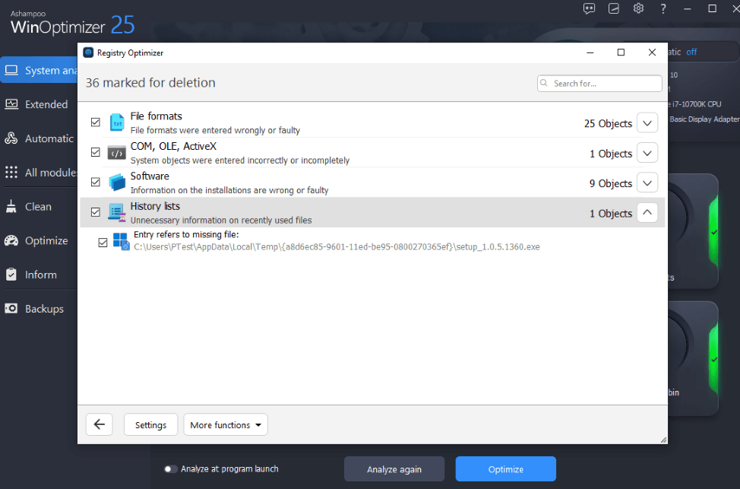Open the Automatic sidebar section
Screen dimensions: 740x489
[40, 138]
